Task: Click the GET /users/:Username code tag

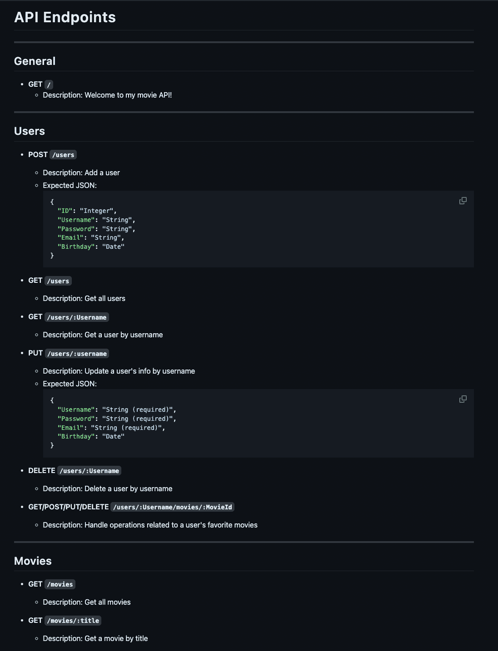Action: pos(77,317)
